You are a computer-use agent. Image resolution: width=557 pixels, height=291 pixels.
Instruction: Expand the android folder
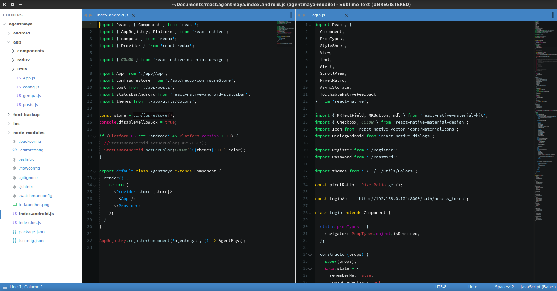9,33
